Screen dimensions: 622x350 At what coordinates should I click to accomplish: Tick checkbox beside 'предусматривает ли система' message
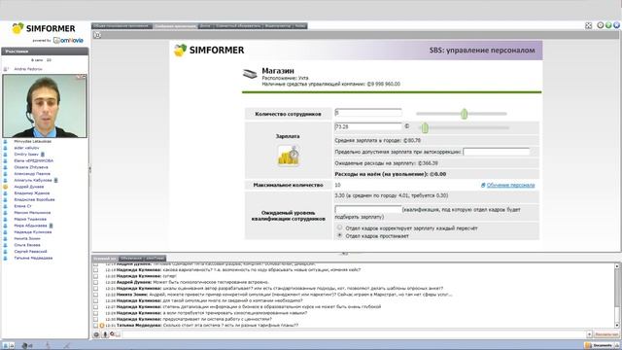tap(95, 319)
